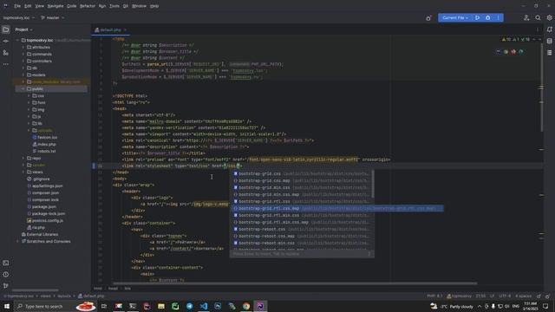Expand the attributes folder

pyautogui.click(x=23, y=47)
